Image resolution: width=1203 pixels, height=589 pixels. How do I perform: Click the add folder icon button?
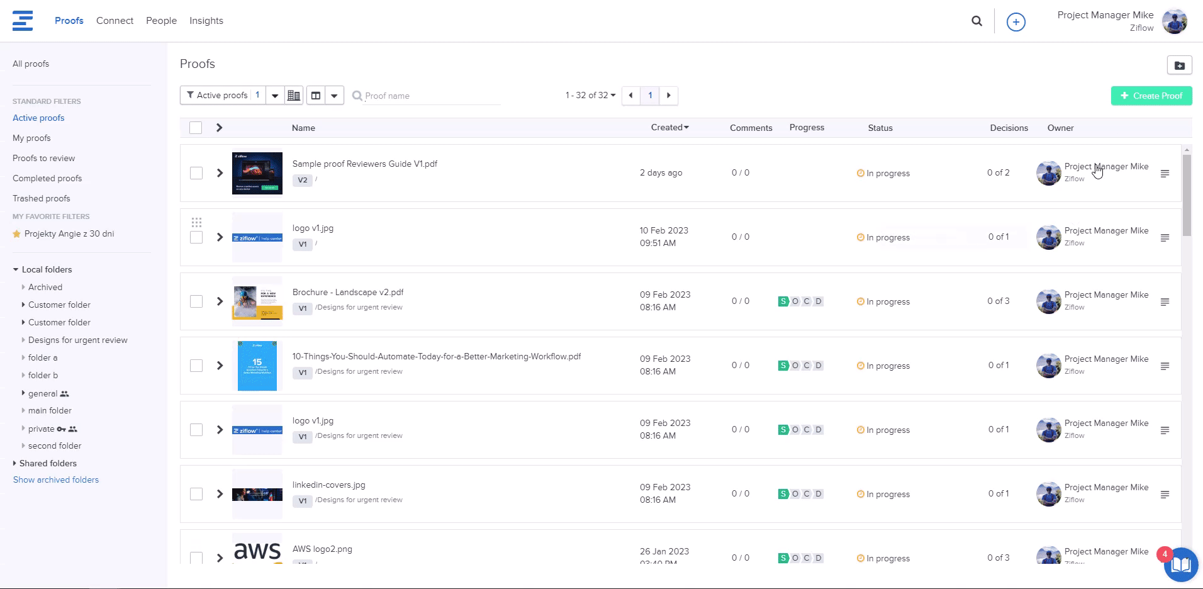click(x=1179, y=65)
